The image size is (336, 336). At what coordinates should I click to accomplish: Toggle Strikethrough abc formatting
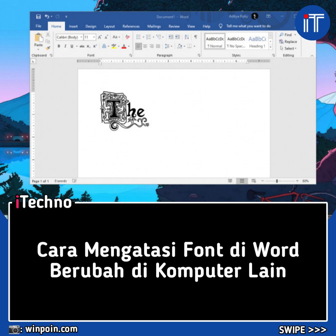[82, 46]
